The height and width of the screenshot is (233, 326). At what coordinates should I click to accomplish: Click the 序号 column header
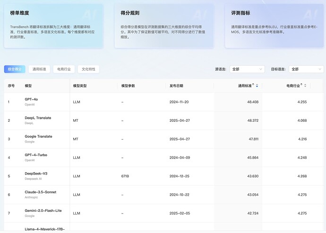11,86
